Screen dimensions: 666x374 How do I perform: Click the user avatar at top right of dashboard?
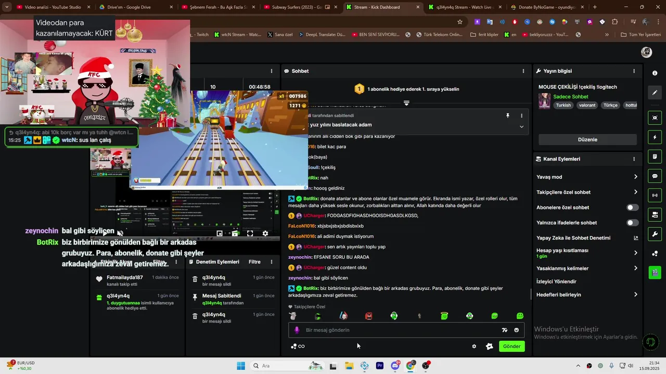pos(646,52)
